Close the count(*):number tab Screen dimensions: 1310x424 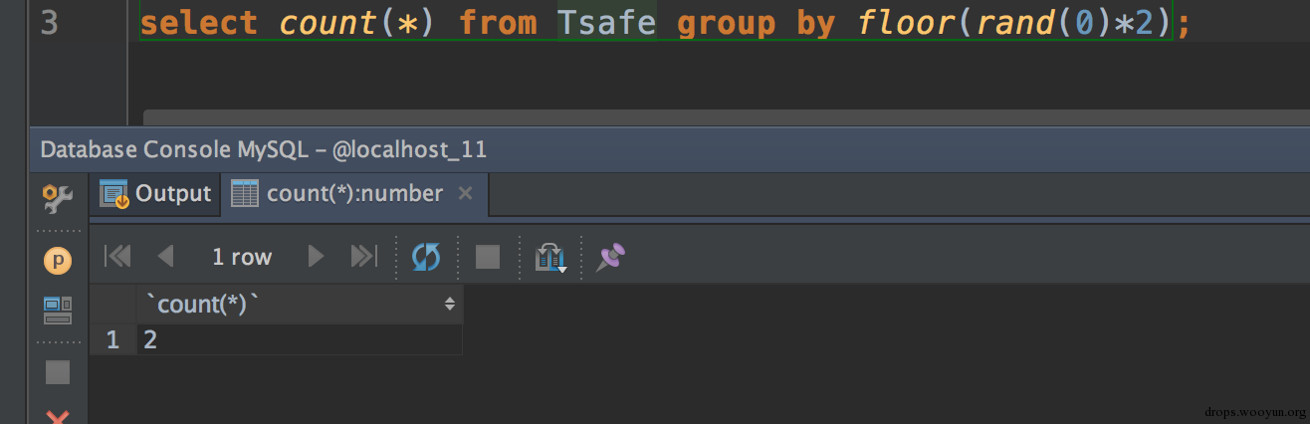(465, 194)
